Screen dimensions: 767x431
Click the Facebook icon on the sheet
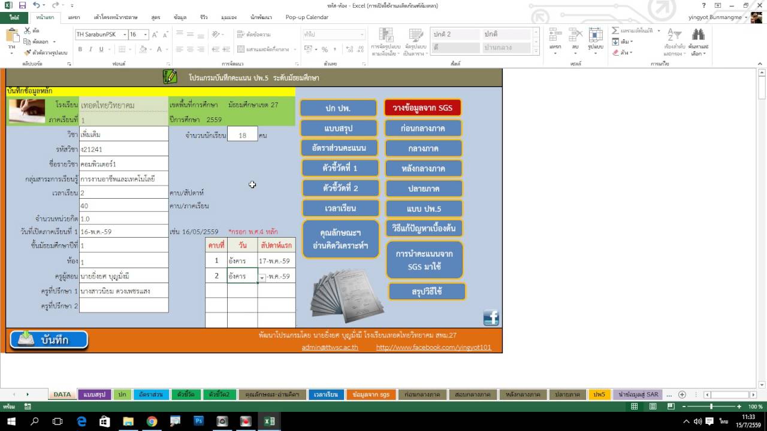pos(491,318)
